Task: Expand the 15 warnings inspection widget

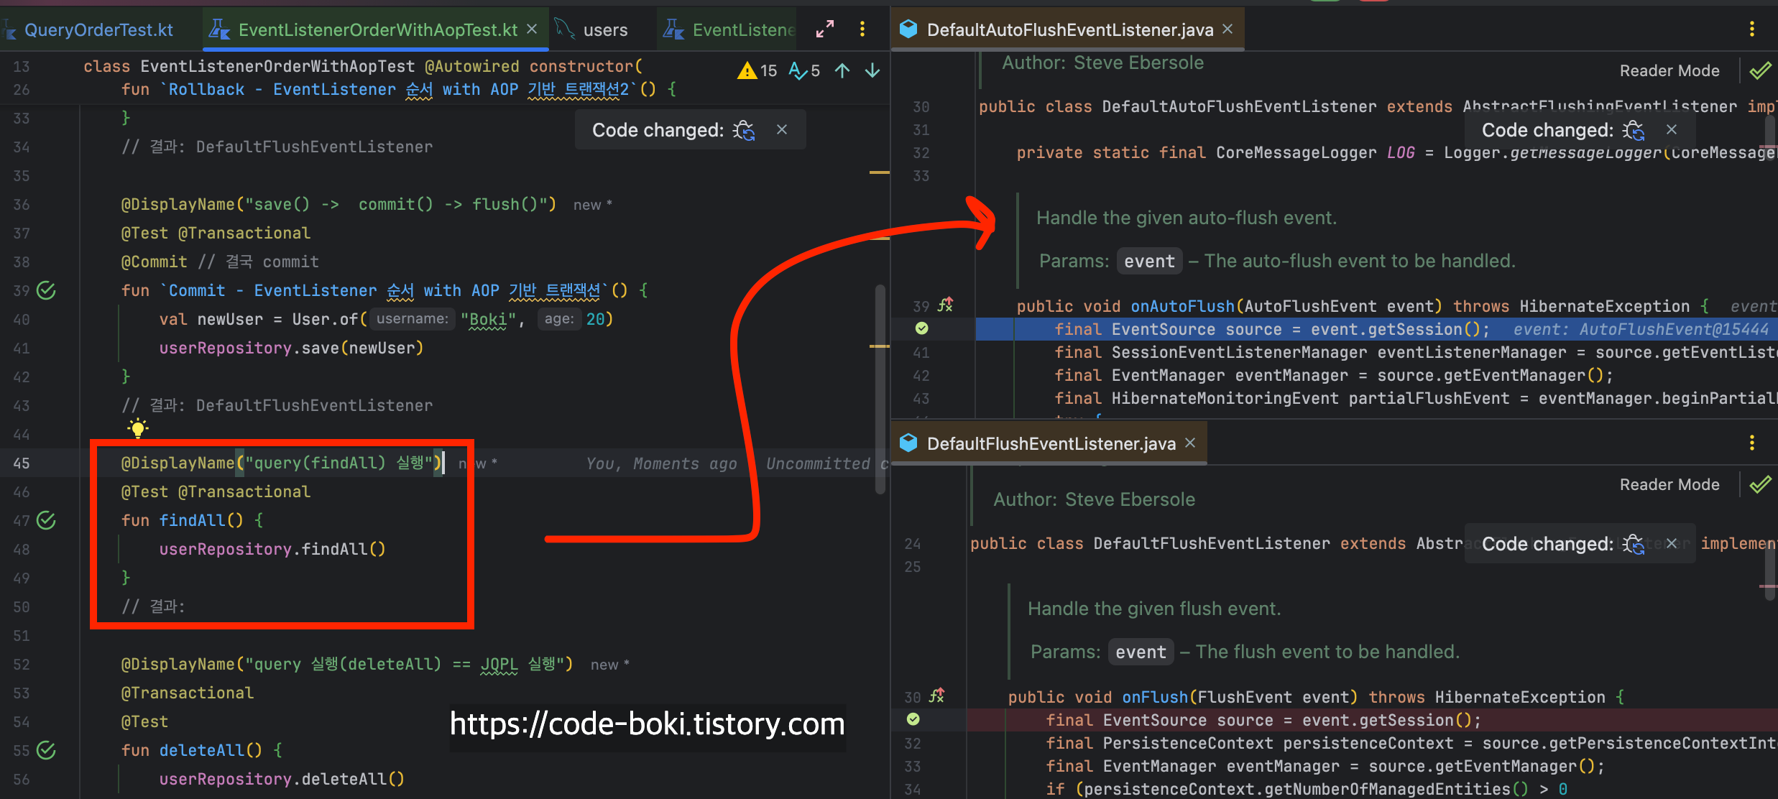Action: (758, 70)
